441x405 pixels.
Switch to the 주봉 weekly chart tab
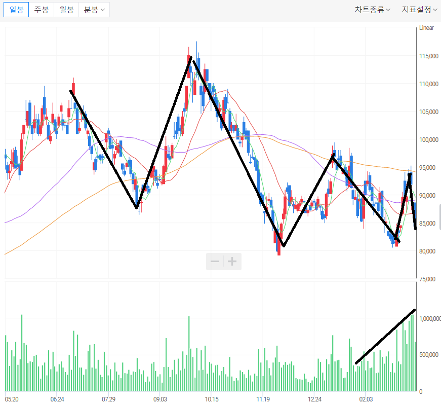pos(42,10)
